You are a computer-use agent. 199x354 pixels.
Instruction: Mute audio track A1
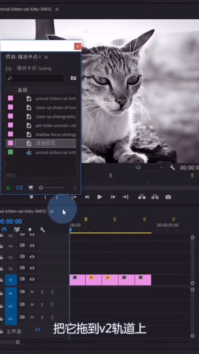point(32,292)
